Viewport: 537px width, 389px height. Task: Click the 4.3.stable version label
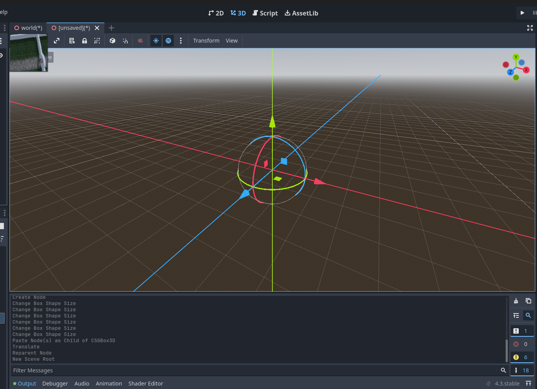click(507, 384)
